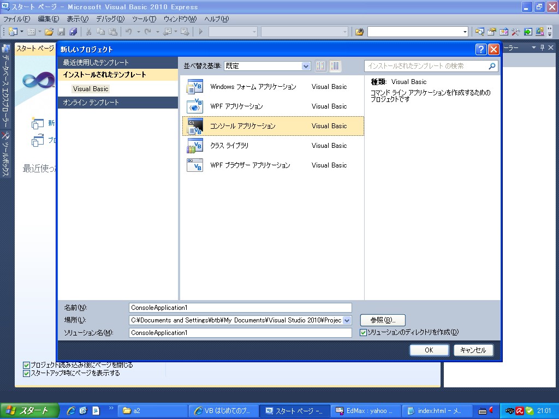Screen dimensions: 559x419
Task: Select コンソール アプリケーション template
Action: pyautogui.click(x=273, y=126)
